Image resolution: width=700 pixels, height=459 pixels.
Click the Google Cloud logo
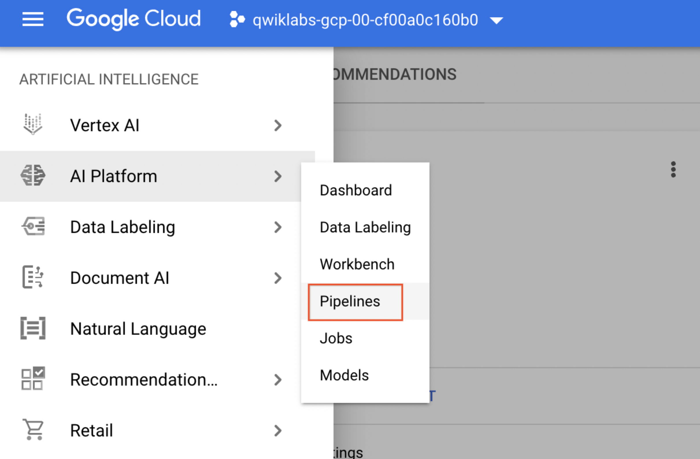coord(134,19)
